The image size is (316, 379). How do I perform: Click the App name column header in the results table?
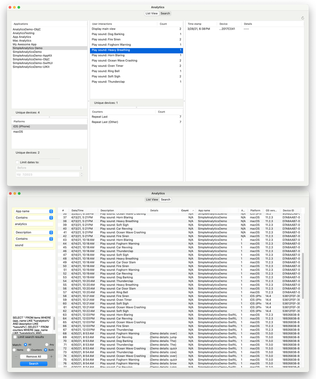pos(218,210)
